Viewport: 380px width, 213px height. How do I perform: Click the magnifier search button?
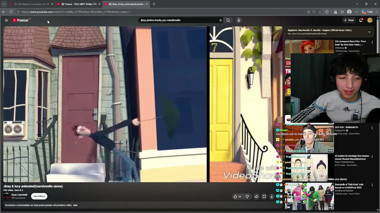tap(228, 20)
